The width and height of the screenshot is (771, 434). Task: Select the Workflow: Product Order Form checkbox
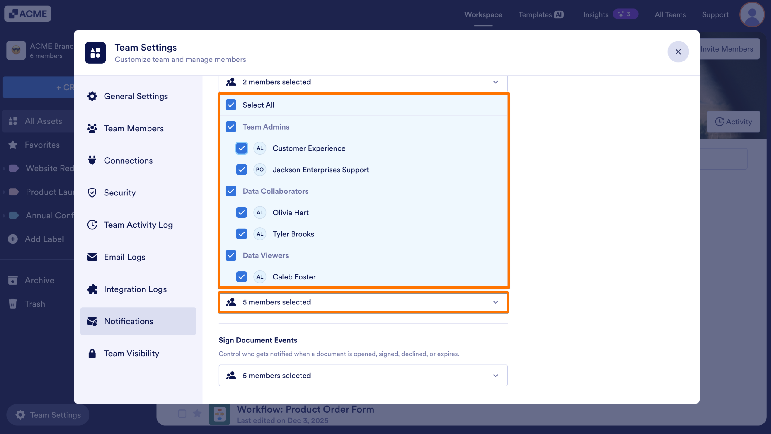(x=182, y=414)
